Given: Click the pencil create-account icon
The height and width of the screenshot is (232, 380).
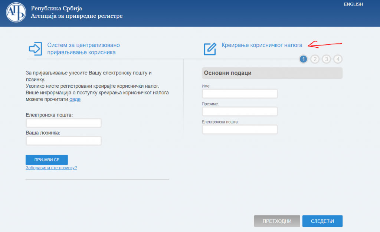Looking at the screenshot, I should click(210, 49).
